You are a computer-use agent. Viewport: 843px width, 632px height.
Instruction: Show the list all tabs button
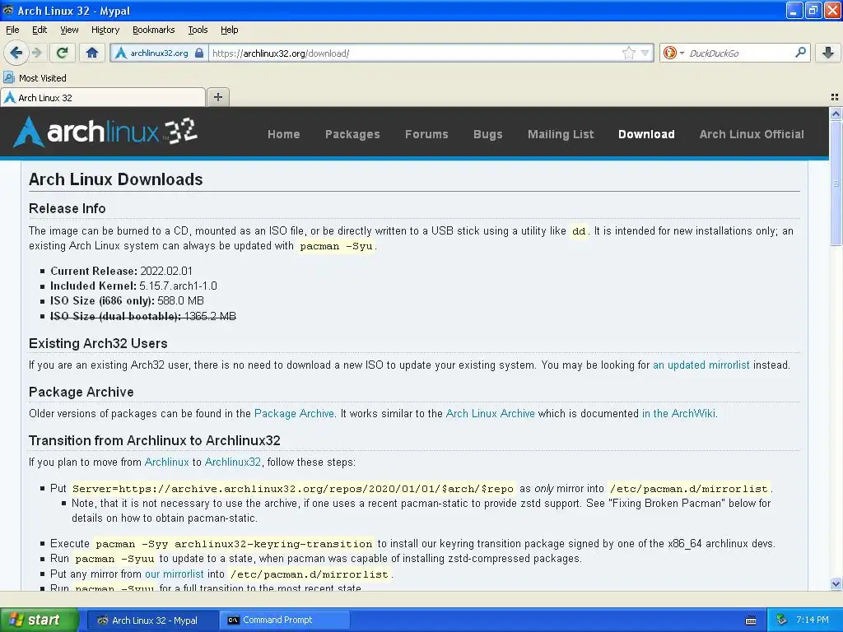pyautogui.click(x=835, y=97)
